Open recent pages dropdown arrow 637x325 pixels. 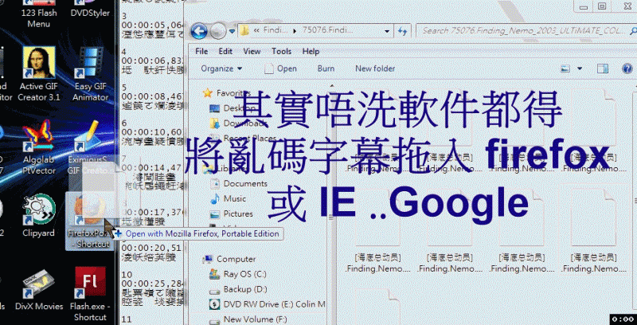[232, 31]
